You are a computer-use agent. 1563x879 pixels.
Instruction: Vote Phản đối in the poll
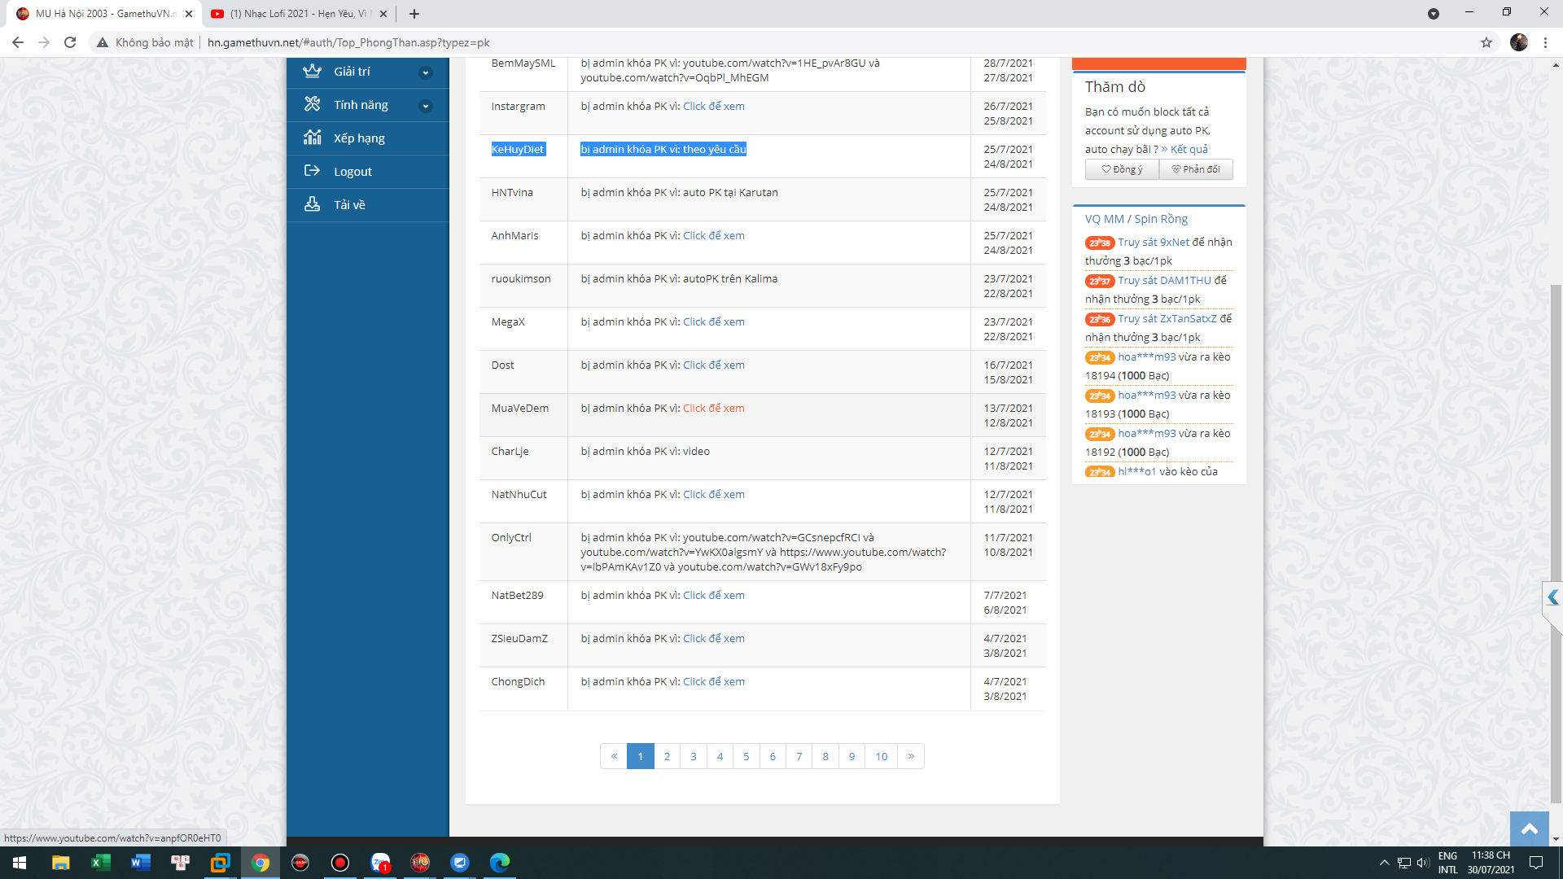tap(1195, 169)
